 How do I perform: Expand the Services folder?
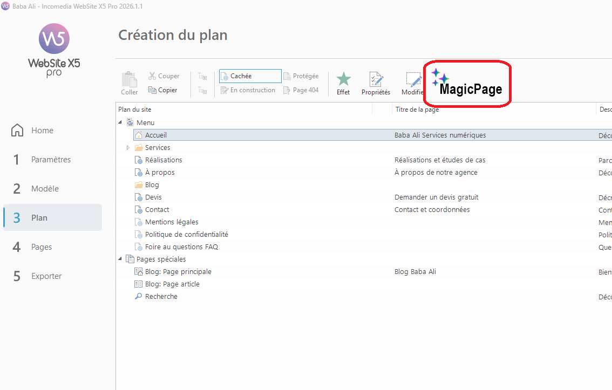128,148
